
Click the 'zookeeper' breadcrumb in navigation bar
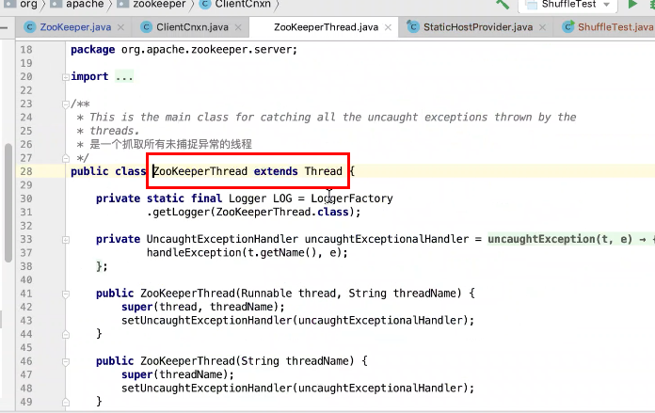point(159,4)
